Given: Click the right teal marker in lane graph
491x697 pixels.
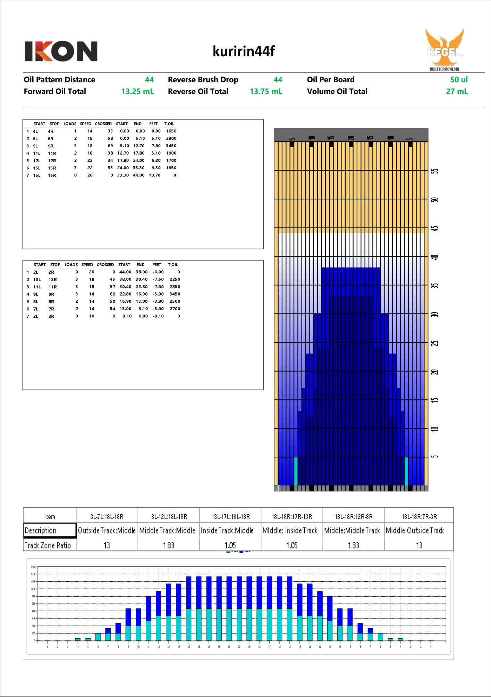Looking at the screenshot, I should [406, 471].
